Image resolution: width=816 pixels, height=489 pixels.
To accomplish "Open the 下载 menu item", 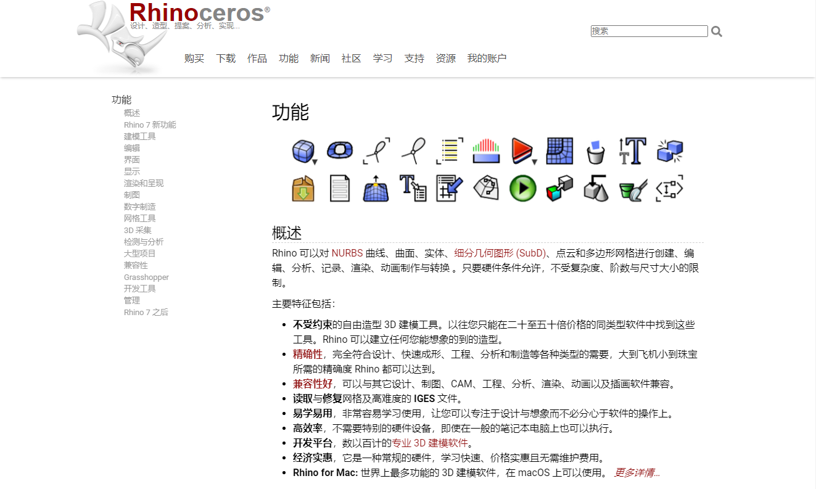I will tap(226, 58).
